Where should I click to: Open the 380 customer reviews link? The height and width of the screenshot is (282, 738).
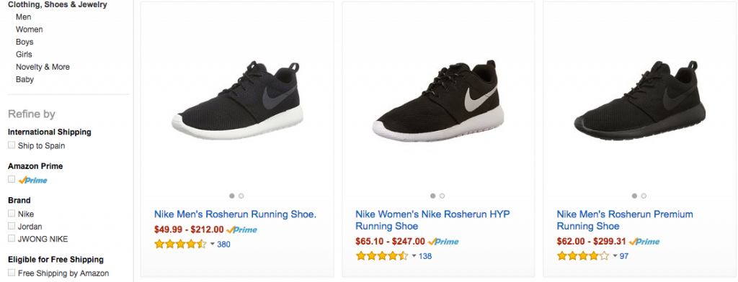pos(223,245)
